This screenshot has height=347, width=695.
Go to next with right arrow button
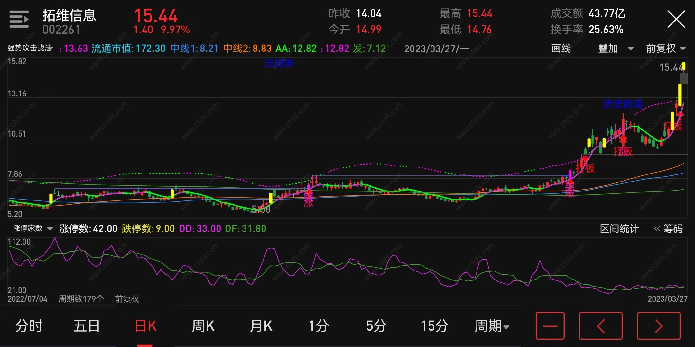coord(658,326)
